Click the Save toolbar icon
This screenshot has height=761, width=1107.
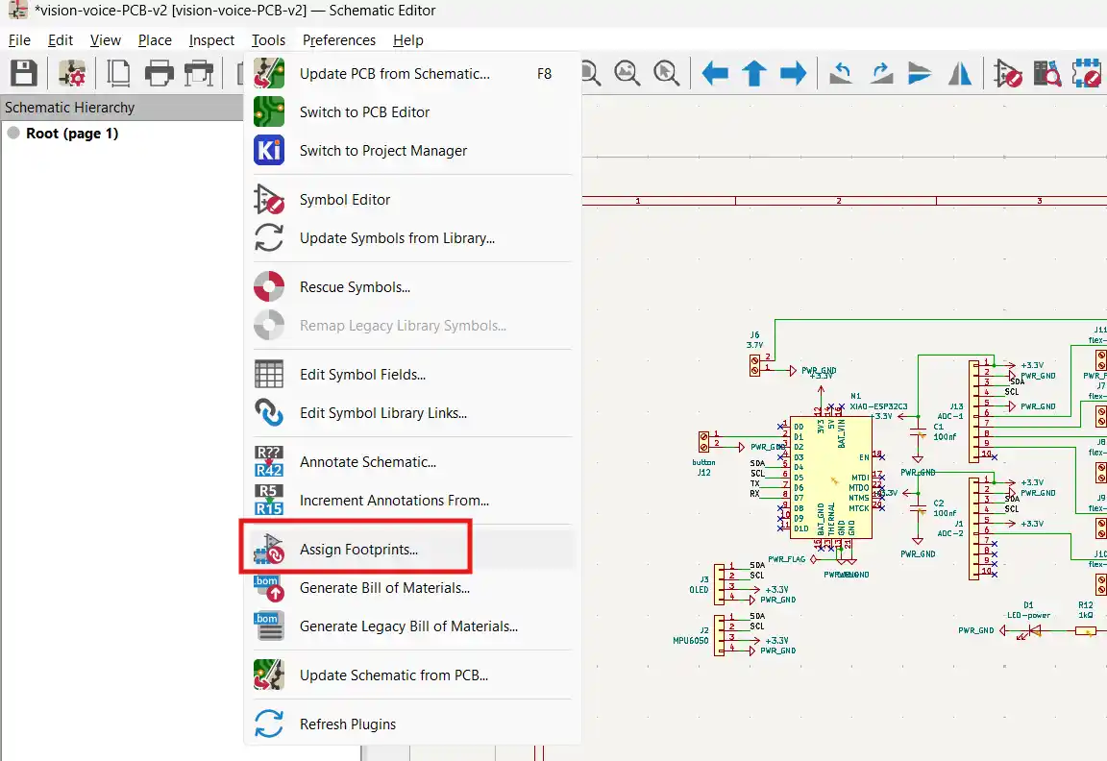[23, 73]
